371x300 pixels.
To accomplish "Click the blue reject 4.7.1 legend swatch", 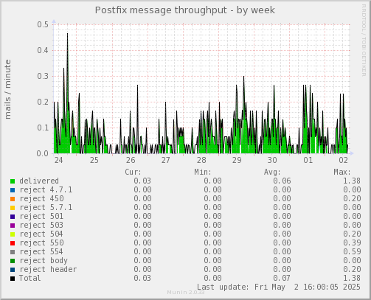I will pos(13,190).
